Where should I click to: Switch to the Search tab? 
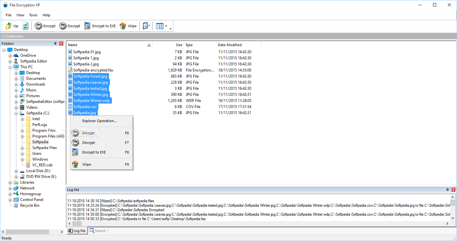pyautogui.click(x=97, y=231)
